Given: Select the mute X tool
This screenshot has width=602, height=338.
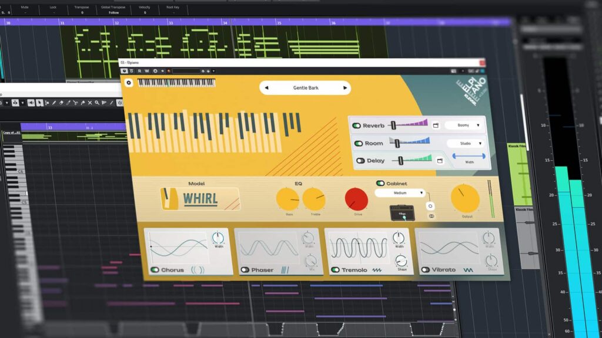Looking at the screenshot, I should coord(89,103).
